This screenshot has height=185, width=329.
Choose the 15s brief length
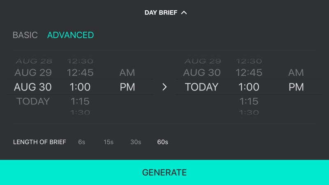click(108, 142)
